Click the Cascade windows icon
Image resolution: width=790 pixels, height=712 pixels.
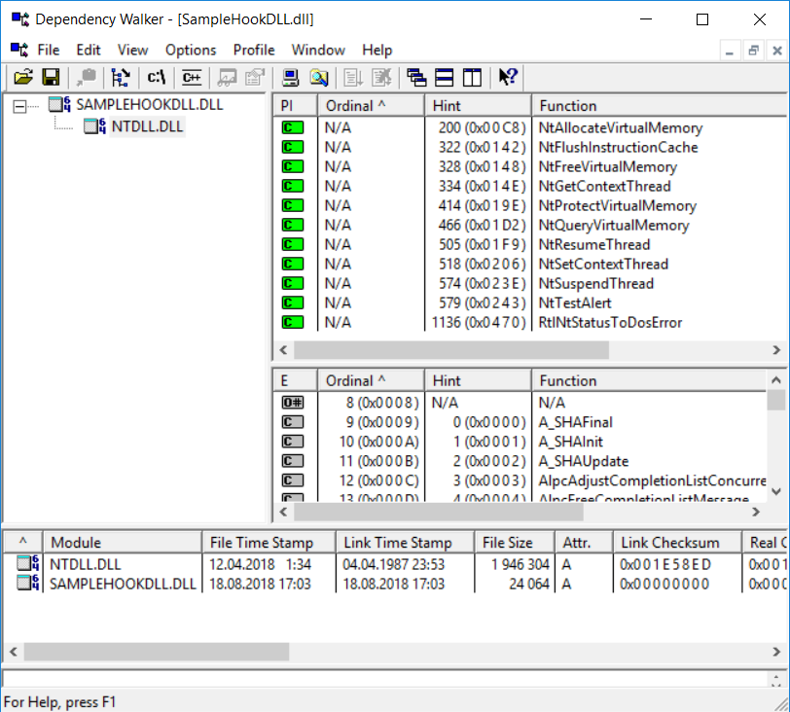click(416, 77)
